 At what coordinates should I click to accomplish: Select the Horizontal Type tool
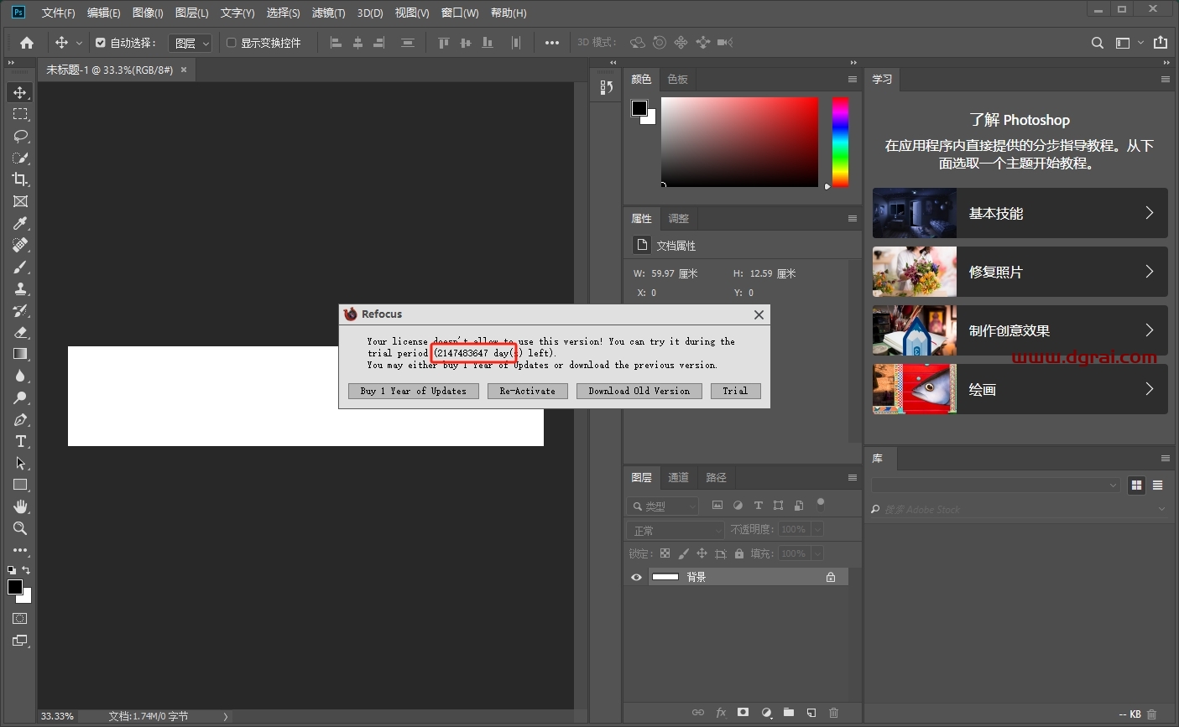[20, 441]
